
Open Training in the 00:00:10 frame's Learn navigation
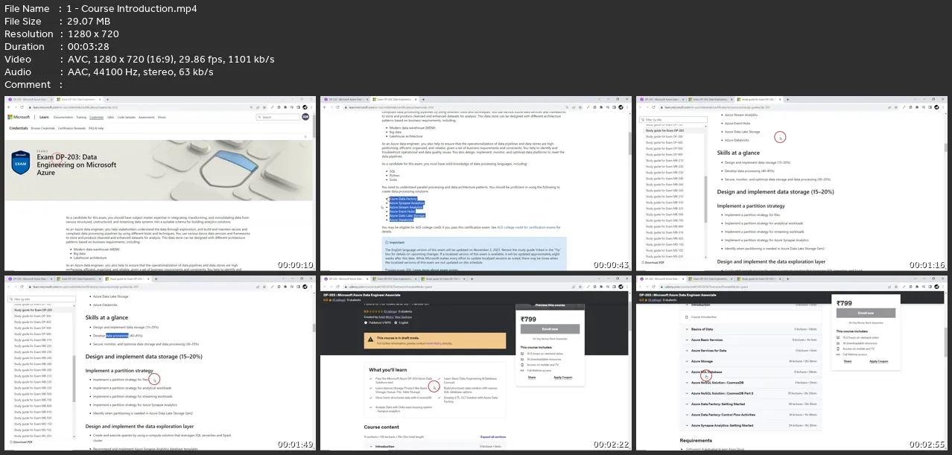81,117
